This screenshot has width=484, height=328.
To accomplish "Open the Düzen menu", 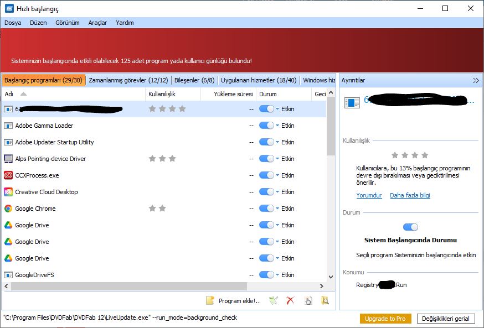I will [38, 23].
